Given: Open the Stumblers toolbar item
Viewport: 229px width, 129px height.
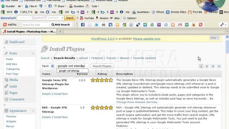Looking at the screenshot, I should [x=77, y=6].
